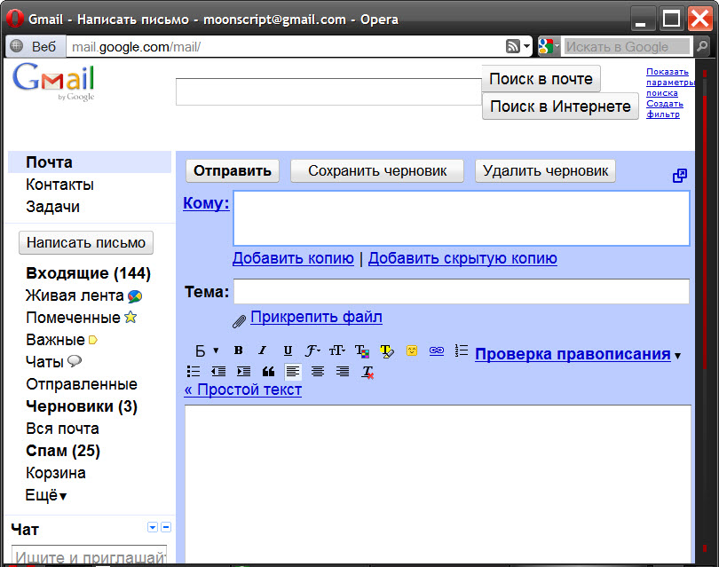Toggle underline formatting in compose toolbar
The height and width of the screenshot is (567, 719).
[x=288, y=350]
